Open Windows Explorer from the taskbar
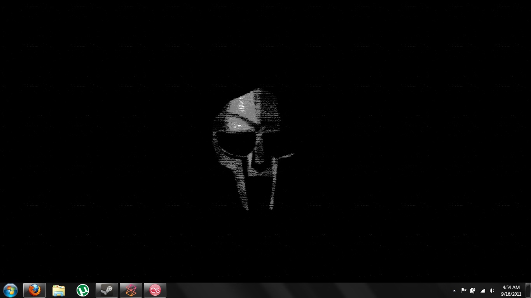The height and width of the screenshot is (298, 531). (x=59, y=290)
